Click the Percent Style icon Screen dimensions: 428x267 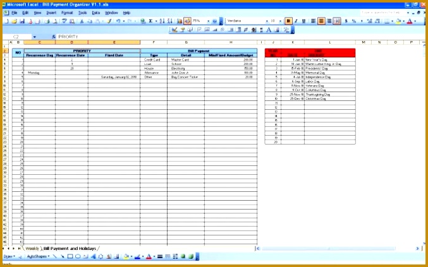click(354, 21)
